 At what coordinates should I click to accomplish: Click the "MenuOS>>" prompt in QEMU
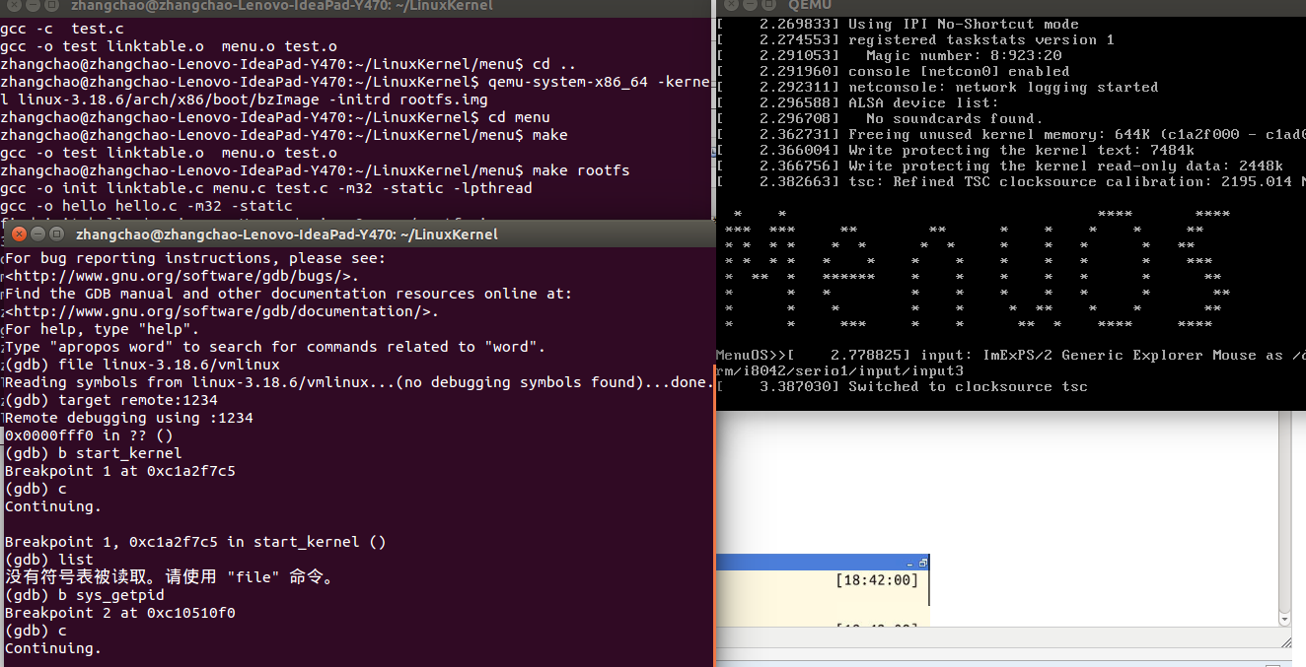coord(752,356)
